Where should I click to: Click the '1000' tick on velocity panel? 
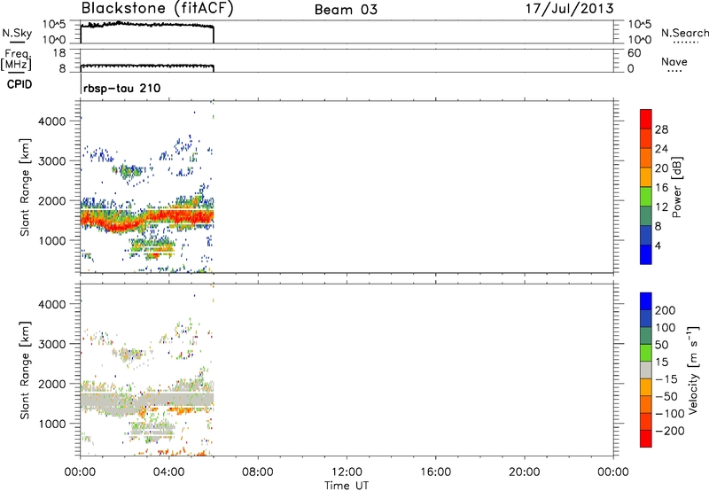point(52,424)
